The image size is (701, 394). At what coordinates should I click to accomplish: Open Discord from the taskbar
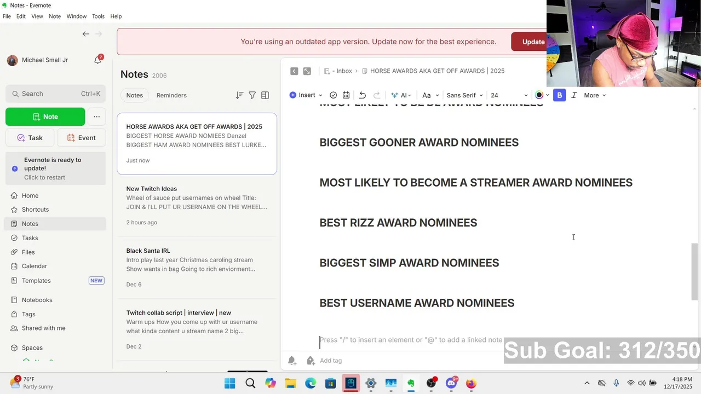tap(452, 383)
